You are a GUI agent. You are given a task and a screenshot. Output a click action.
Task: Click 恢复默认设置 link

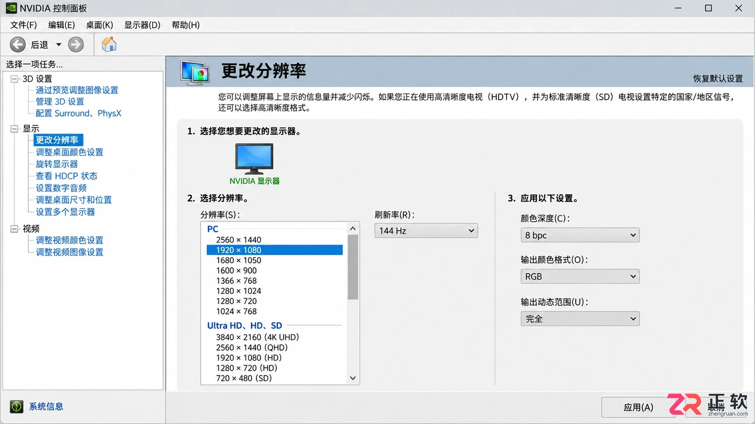pyautogui.click(x=718, y=79)
